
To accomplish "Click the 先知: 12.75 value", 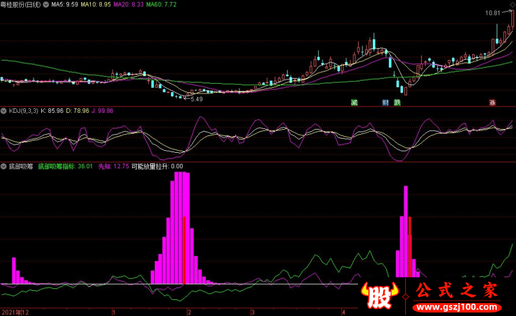I will click(x=114, y=166).
